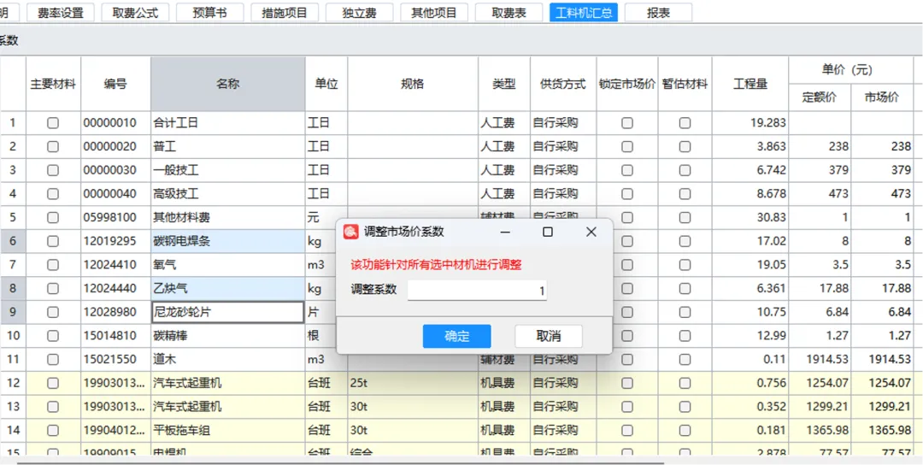Toggle 锁定市场价 for 高级技工 row

pyautogui.click(x=627, y=194)
